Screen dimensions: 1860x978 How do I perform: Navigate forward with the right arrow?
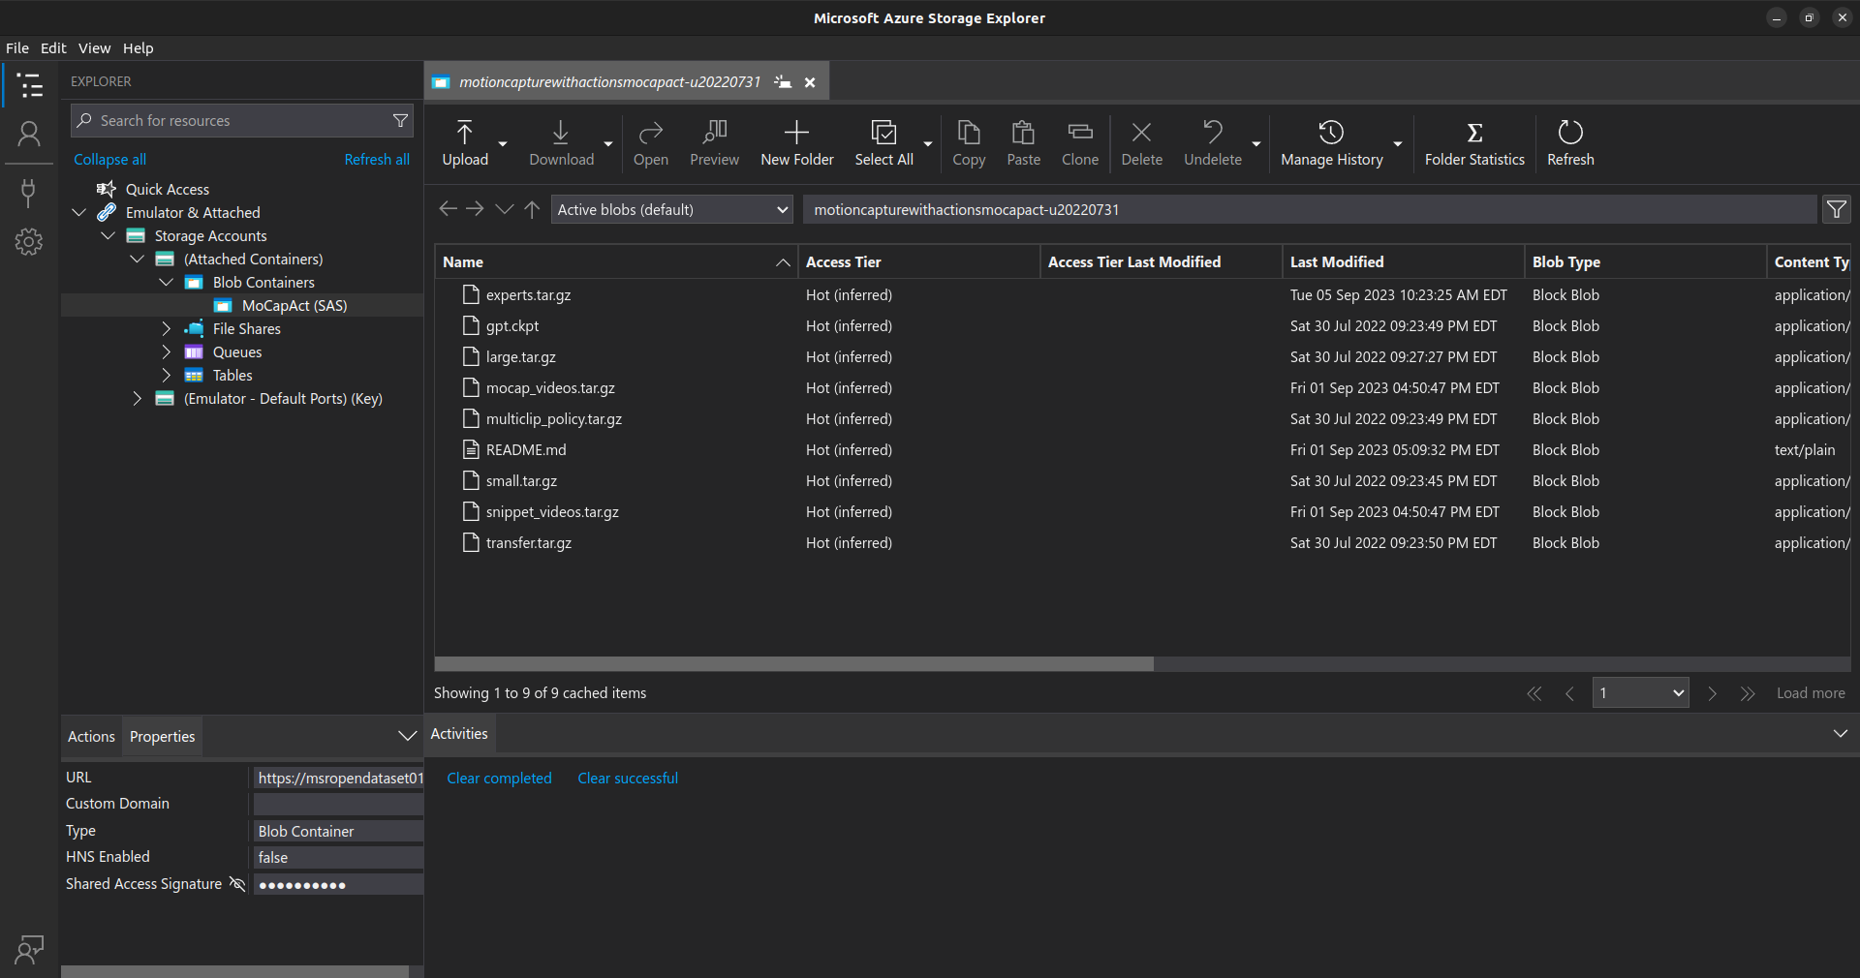[x=475, y=209]
